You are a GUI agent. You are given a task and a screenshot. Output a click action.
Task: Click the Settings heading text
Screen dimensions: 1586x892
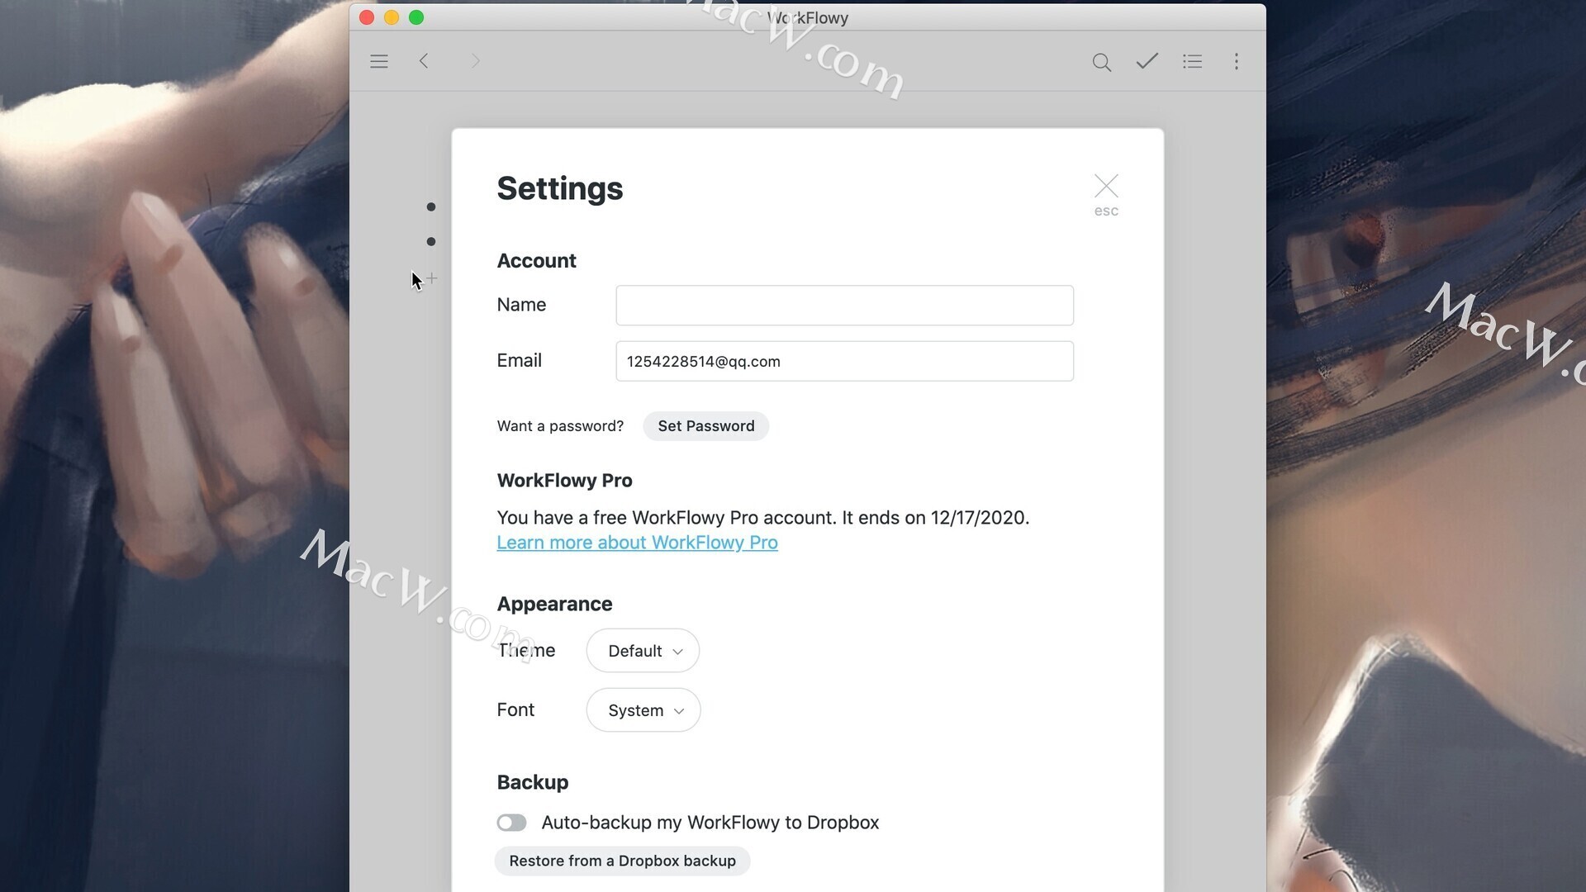560,188
